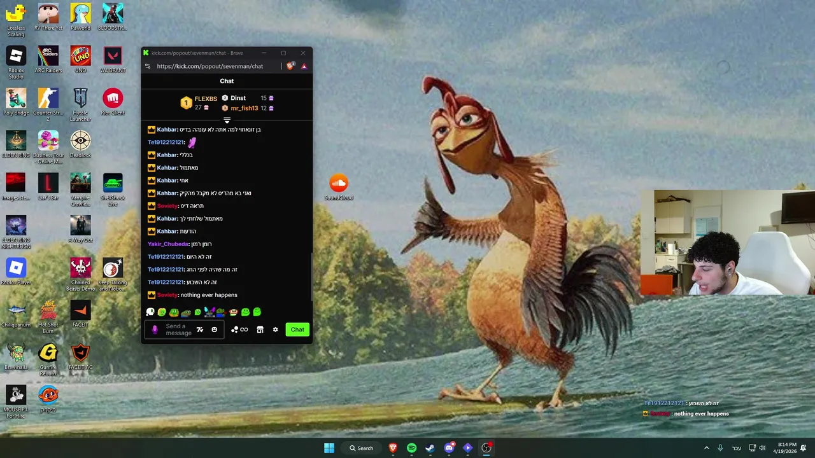Open OBS Studio from the taskbar

pos(486,448)
